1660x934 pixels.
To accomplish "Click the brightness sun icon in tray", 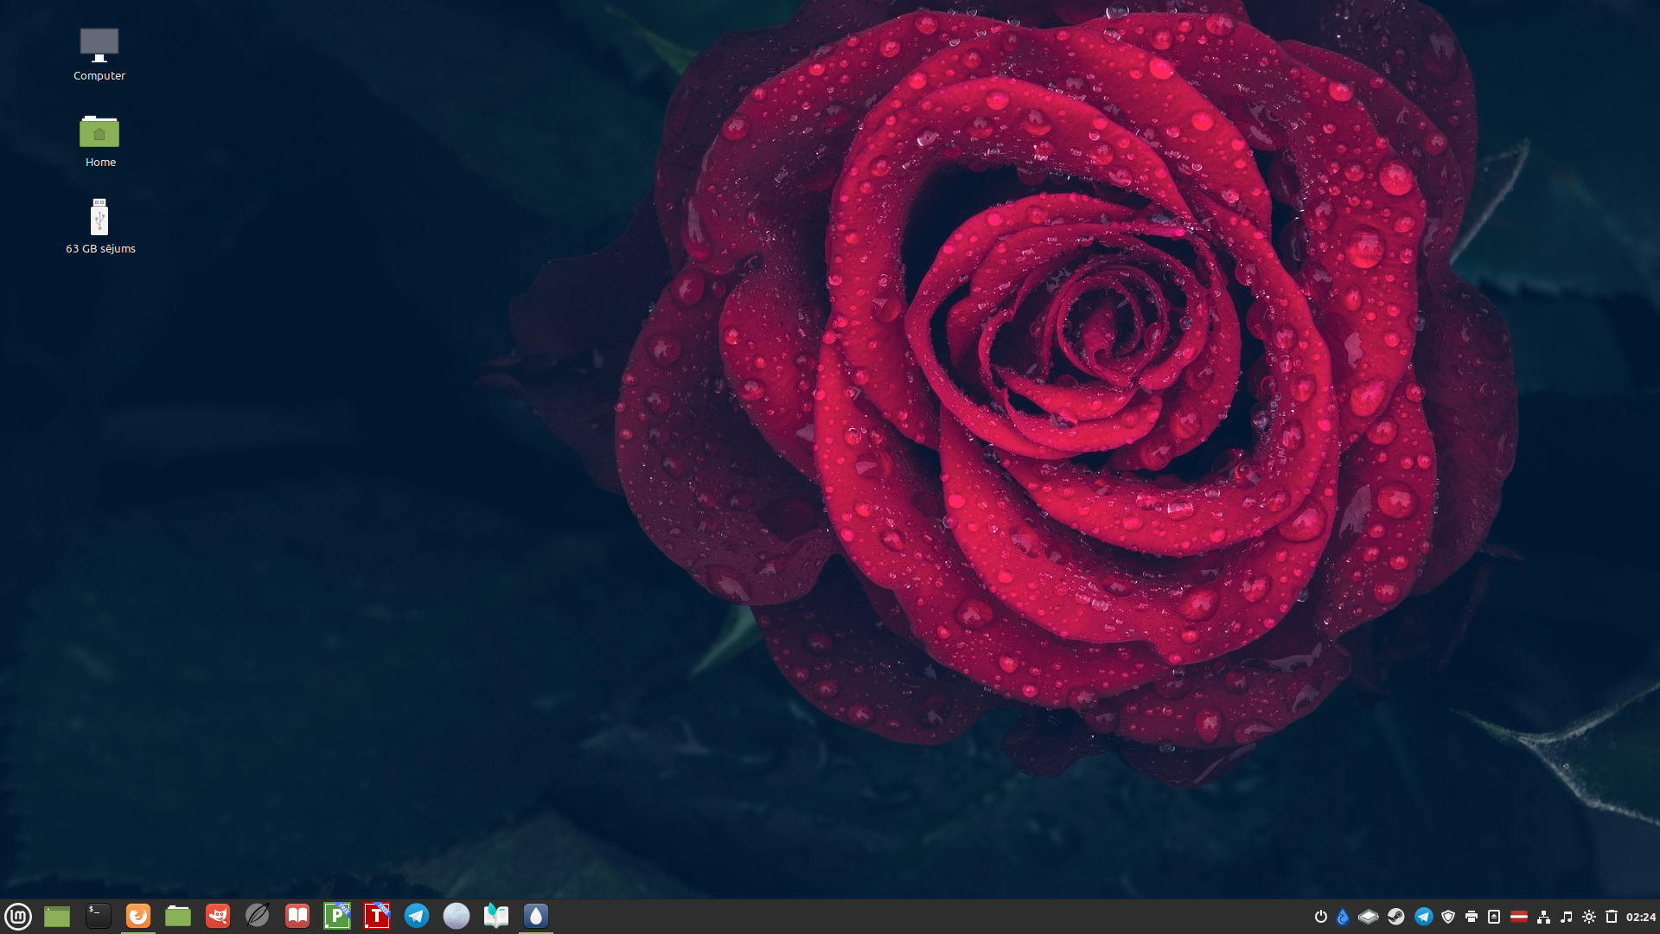I will tap(1589, 917).
